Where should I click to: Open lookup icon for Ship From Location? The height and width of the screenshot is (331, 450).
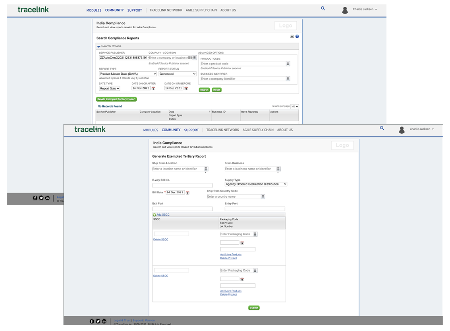tap(206, 169)
